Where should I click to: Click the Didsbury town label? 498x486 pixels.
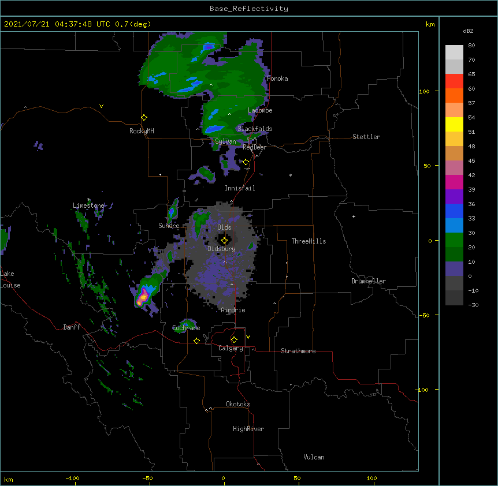(222, 249)
